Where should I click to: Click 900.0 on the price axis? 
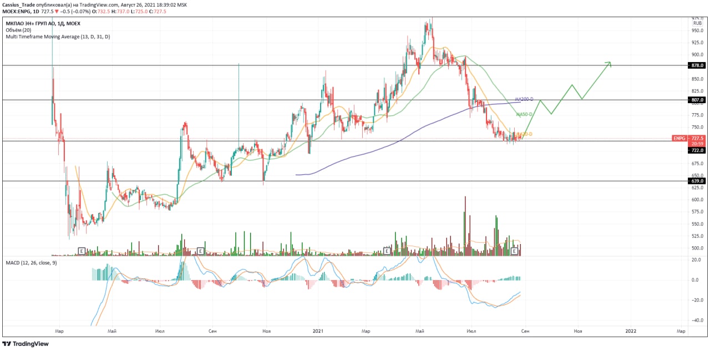coord(697,54)
